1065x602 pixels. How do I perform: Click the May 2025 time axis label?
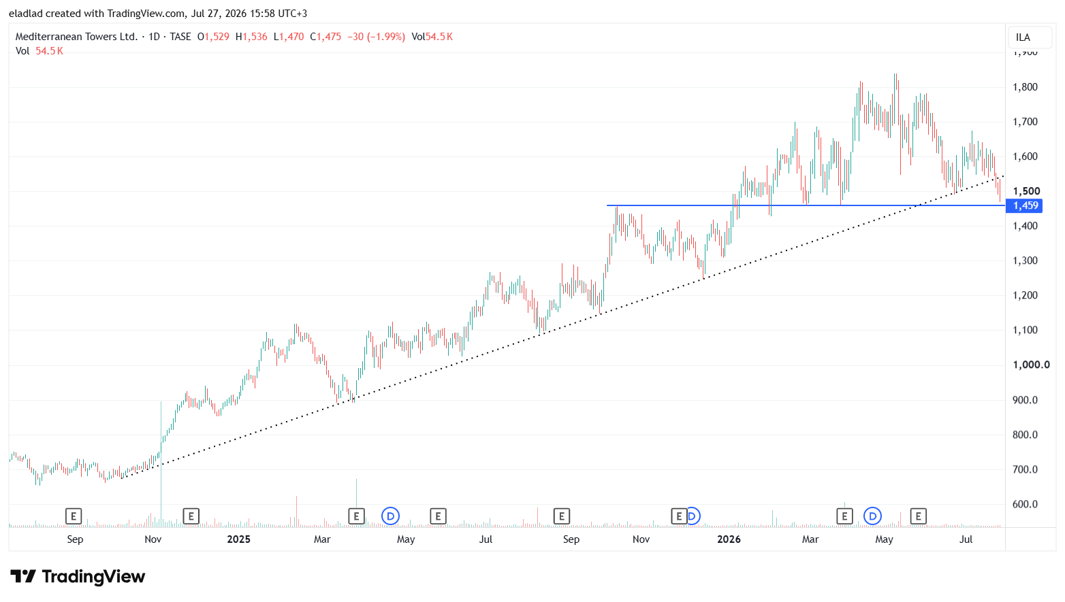[x=406, y=539]
